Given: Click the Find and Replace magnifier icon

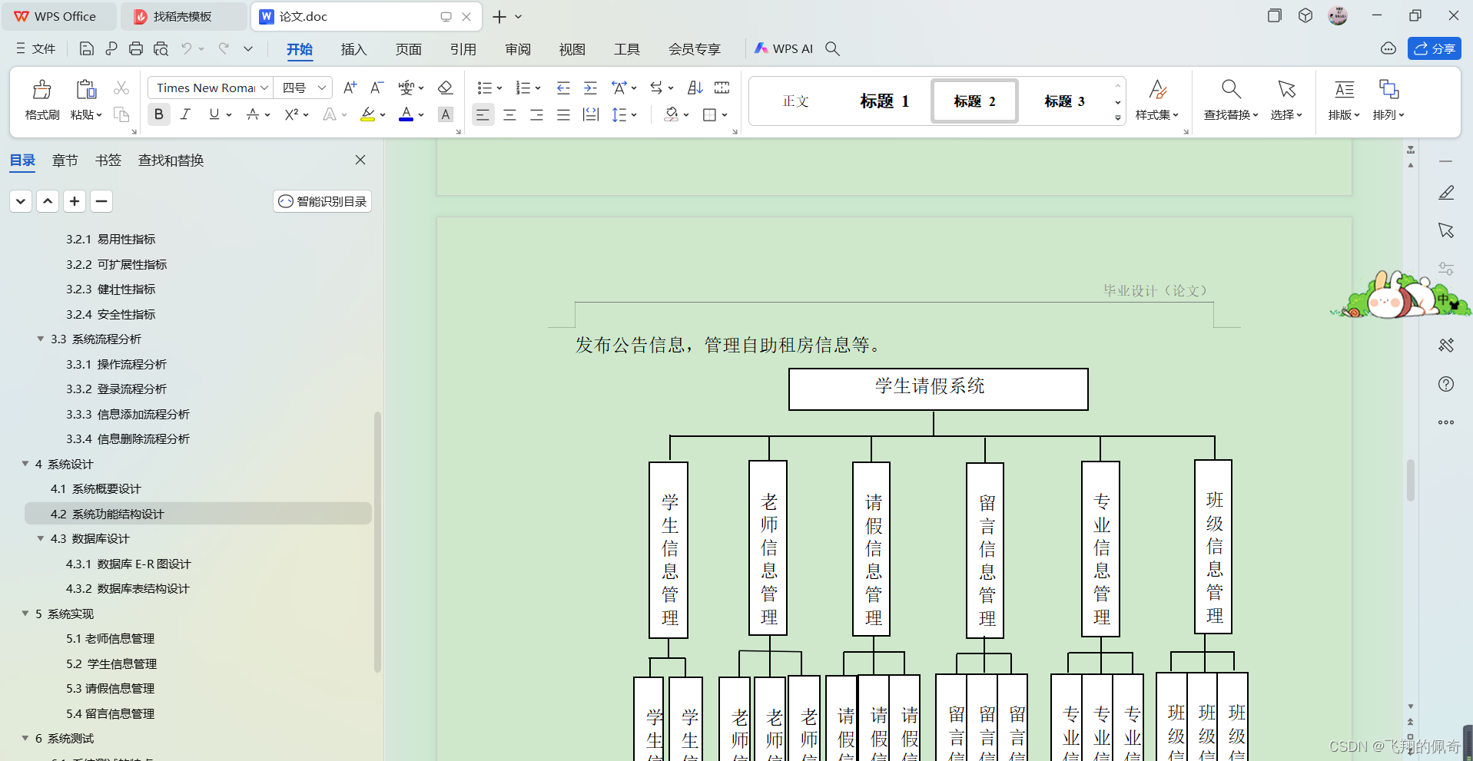Looking at the screenshot, I should pos(1231,90).
